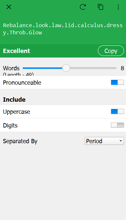Regenerate the password using the refresh icon
126x220 pixels.
pos(83,7)
